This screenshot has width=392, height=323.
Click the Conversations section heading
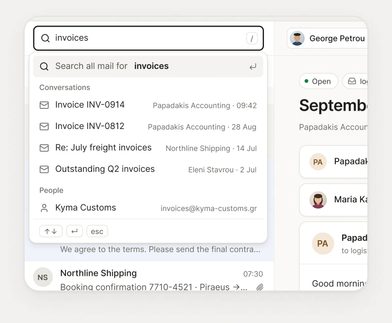65,88
